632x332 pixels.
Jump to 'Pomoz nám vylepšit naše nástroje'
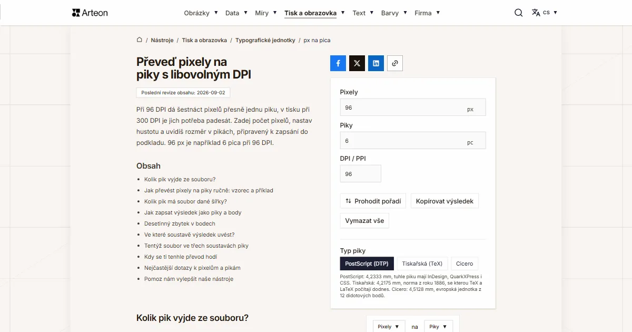coord(189,279)
